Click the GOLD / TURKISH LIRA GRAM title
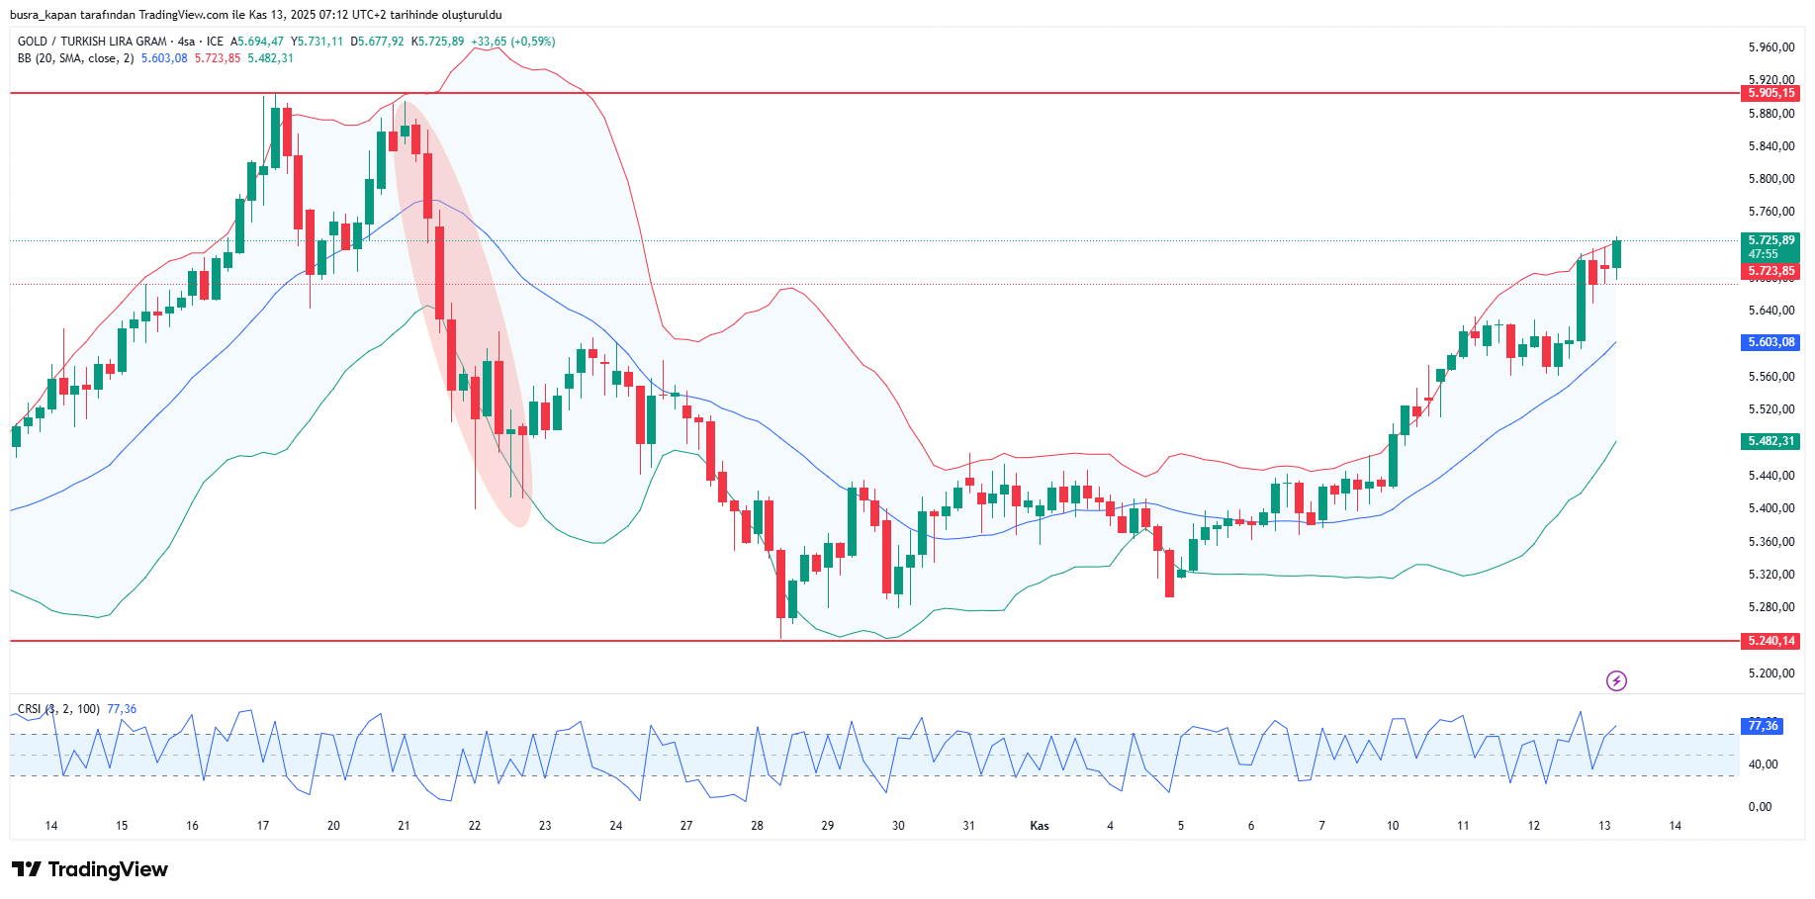Viewport: 1815px width, 899px height. click(92, 42)
